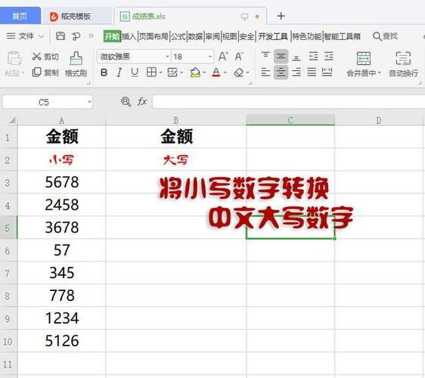Click the save icon in quick toolbar
Screen dimensions: 425x378
tap(60, 36)
